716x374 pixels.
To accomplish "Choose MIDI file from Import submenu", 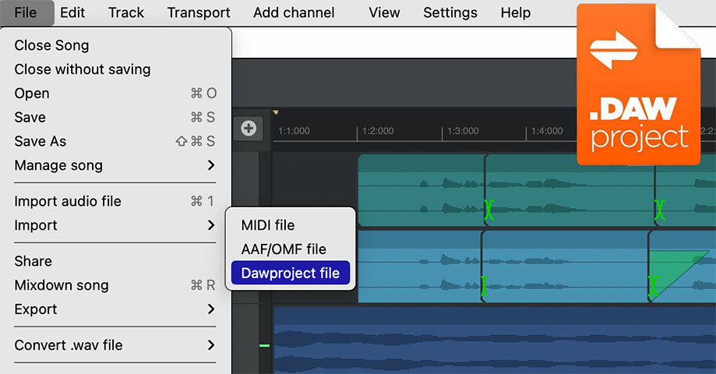I will click(x=268, y=225).
